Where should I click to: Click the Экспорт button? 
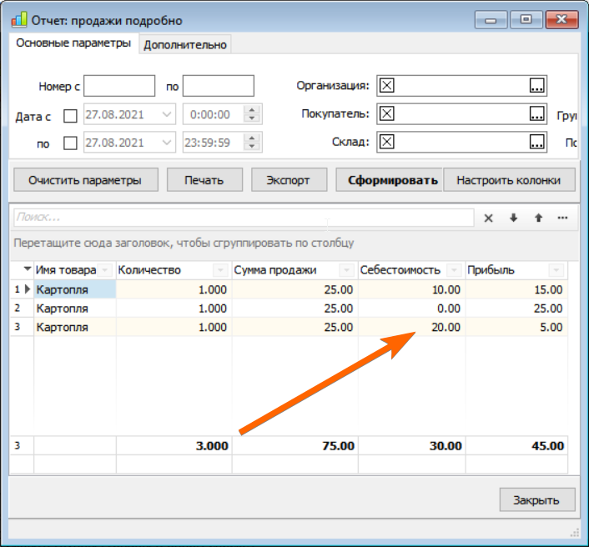289,180
